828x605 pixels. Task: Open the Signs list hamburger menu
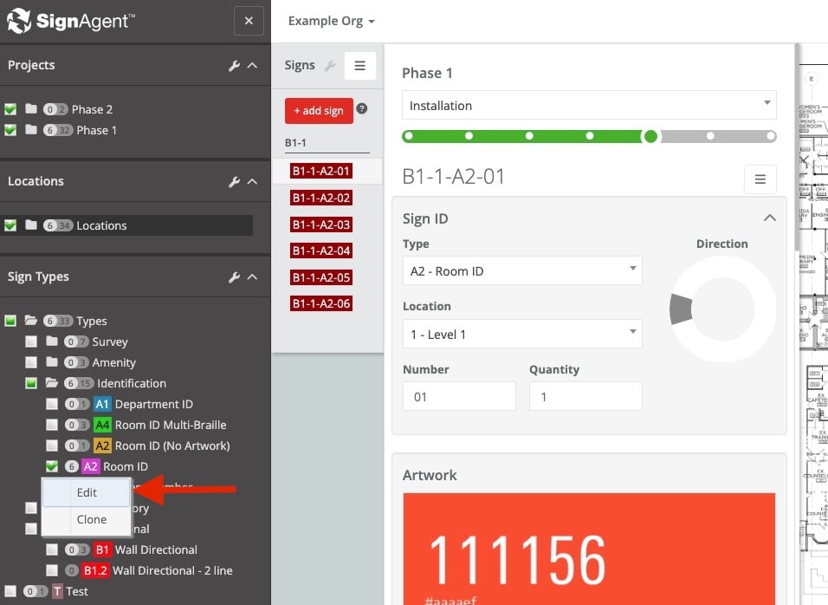359,66
